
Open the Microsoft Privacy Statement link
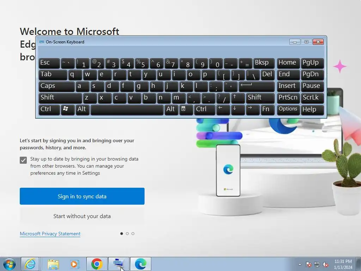click(x=50, y=234)
